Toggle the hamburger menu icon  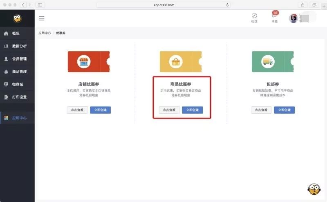click(x=42, y=18)
